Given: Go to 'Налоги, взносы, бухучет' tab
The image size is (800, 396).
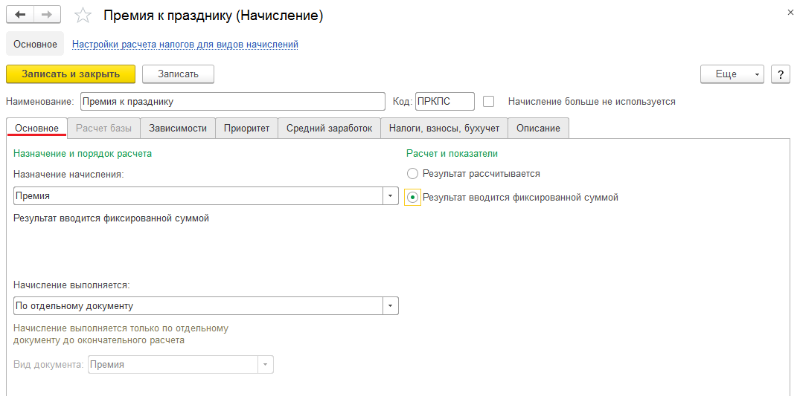Looking at the screenshot, I should [444, 129].
